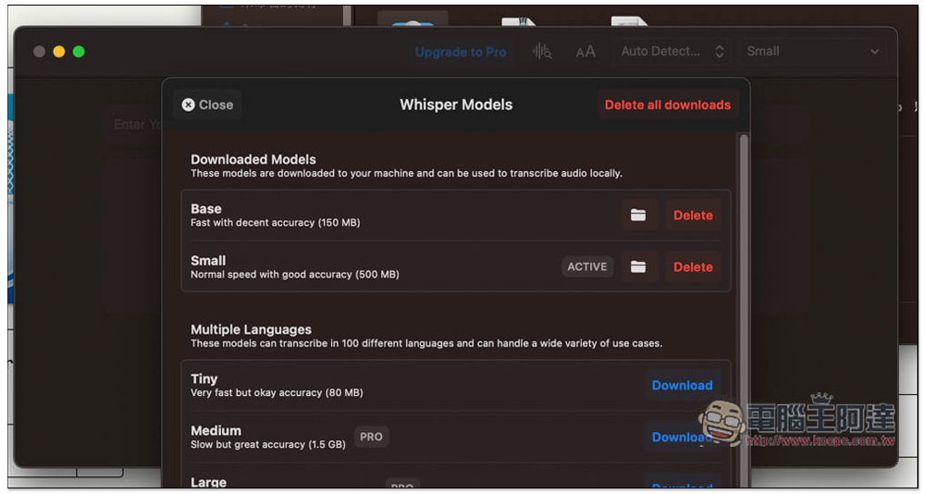Download the Tiny model
Image resolution: width=925 pixels, height=494 pixels.
pyautogui.click(x=682, y=385)
